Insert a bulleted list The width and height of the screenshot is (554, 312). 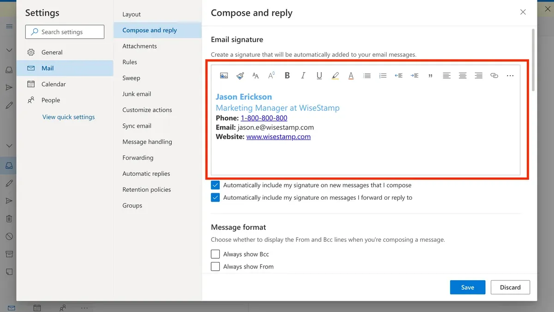[x=367, y=76]
